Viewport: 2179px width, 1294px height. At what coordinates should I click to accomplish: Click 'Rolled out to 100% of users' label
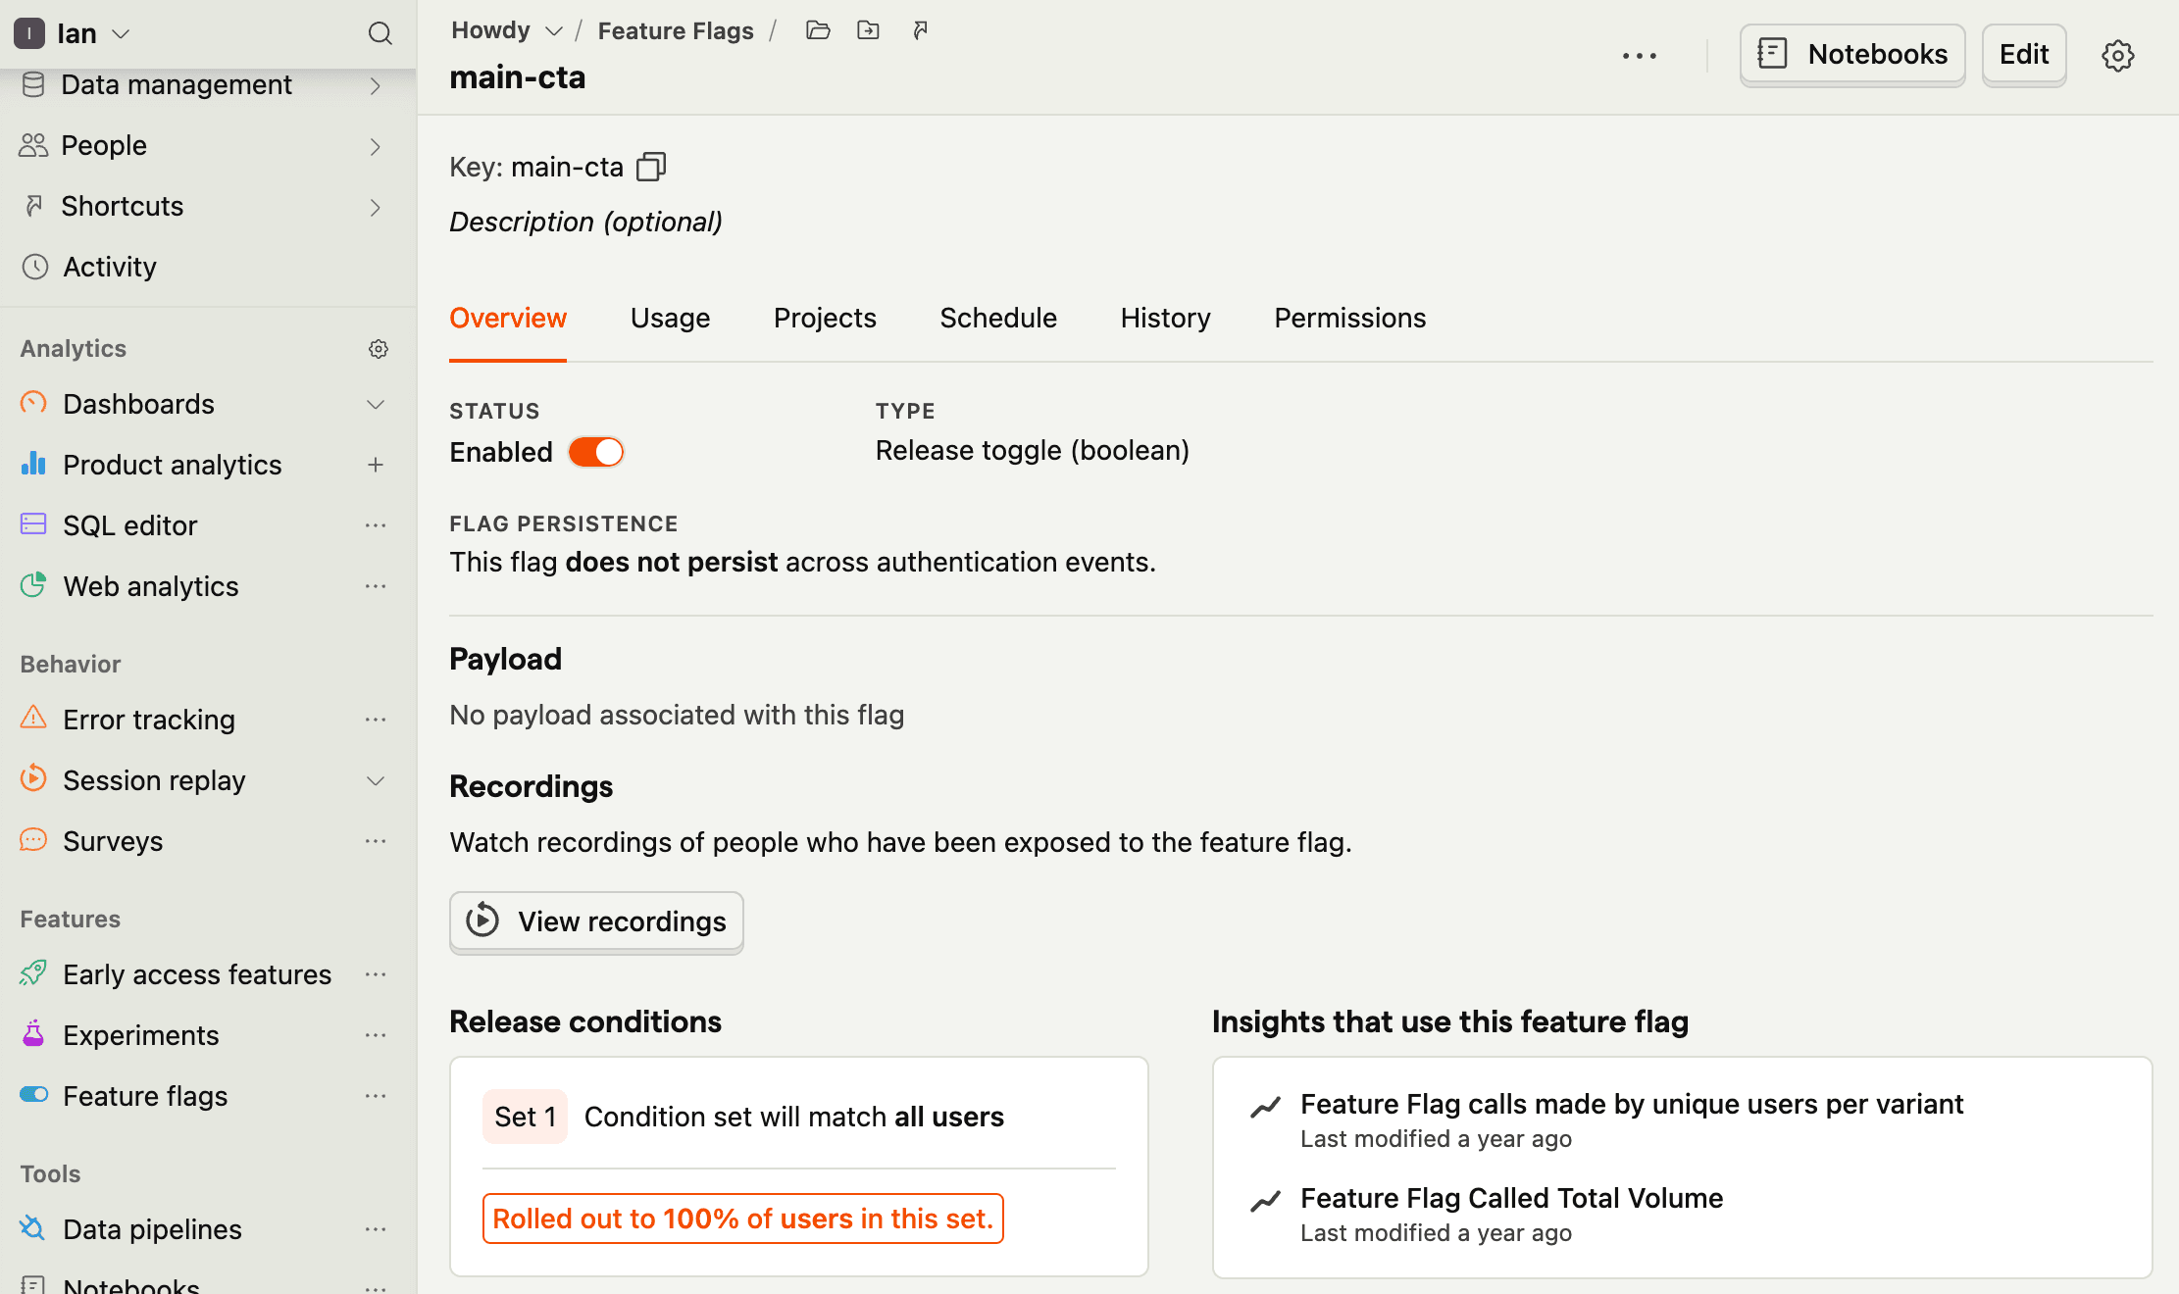click(742, 1219)
